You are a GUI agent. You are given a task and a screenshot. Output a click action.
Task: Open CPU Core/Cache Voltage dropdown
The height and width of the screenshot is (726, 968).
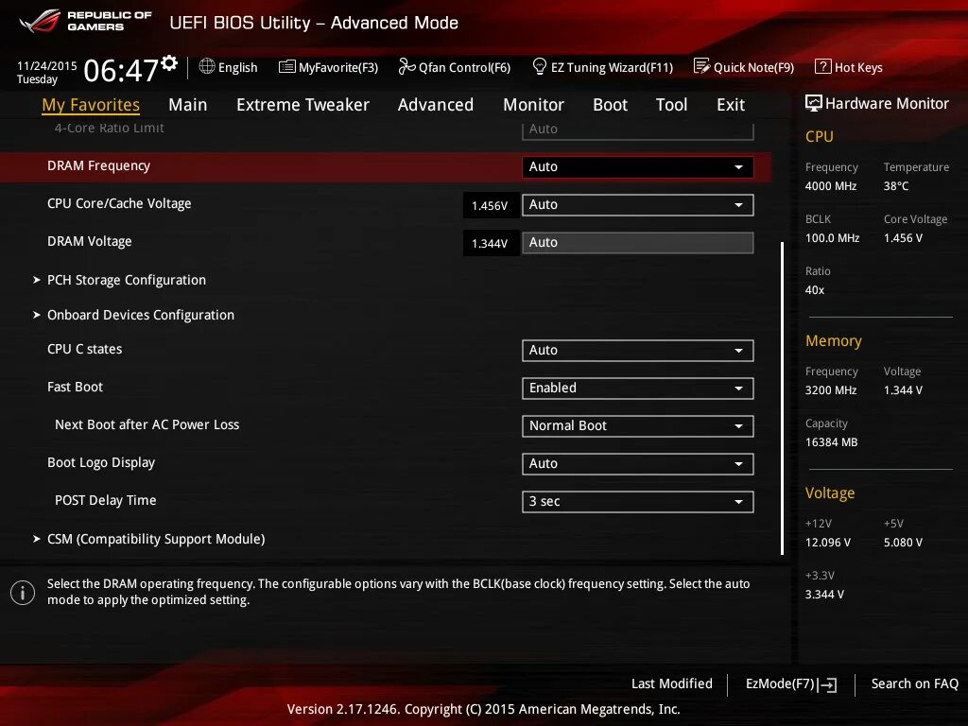click(638, 205)
